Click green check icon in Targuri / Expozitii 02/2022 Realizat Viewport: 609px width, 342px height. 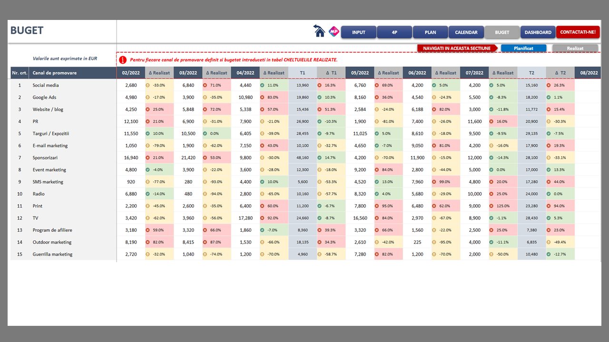147,134
